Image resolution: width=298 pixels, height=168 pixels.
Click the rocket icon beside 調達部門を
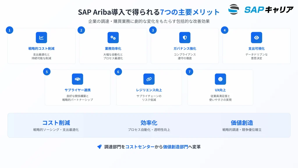tap(100, 147)
